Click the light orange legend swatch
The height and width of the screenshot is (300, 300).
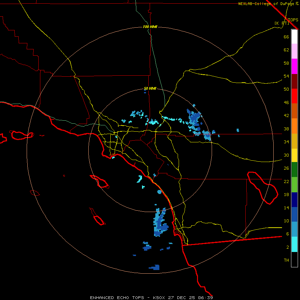point(294,126)
